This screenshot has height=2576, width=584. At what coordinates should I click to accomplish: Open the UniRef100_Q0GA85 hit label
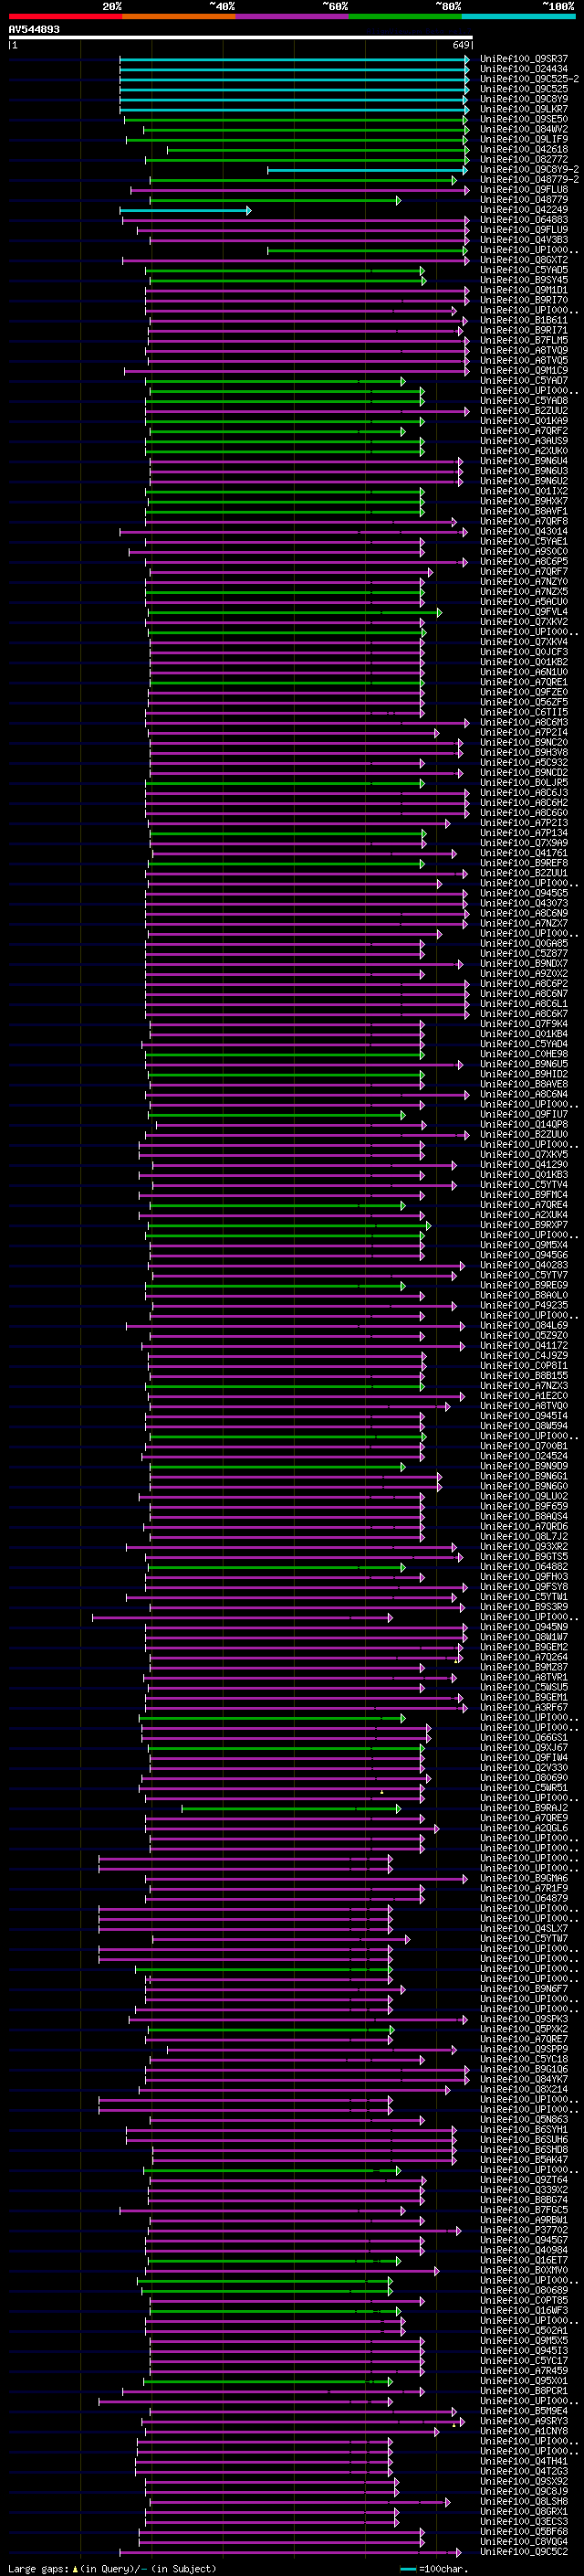point(524,944)
